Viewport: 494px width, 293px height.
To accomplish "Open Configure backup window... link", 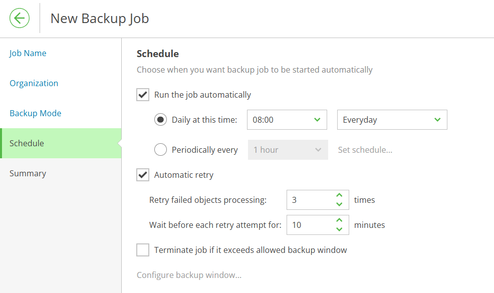I will (x=189, y=275).
